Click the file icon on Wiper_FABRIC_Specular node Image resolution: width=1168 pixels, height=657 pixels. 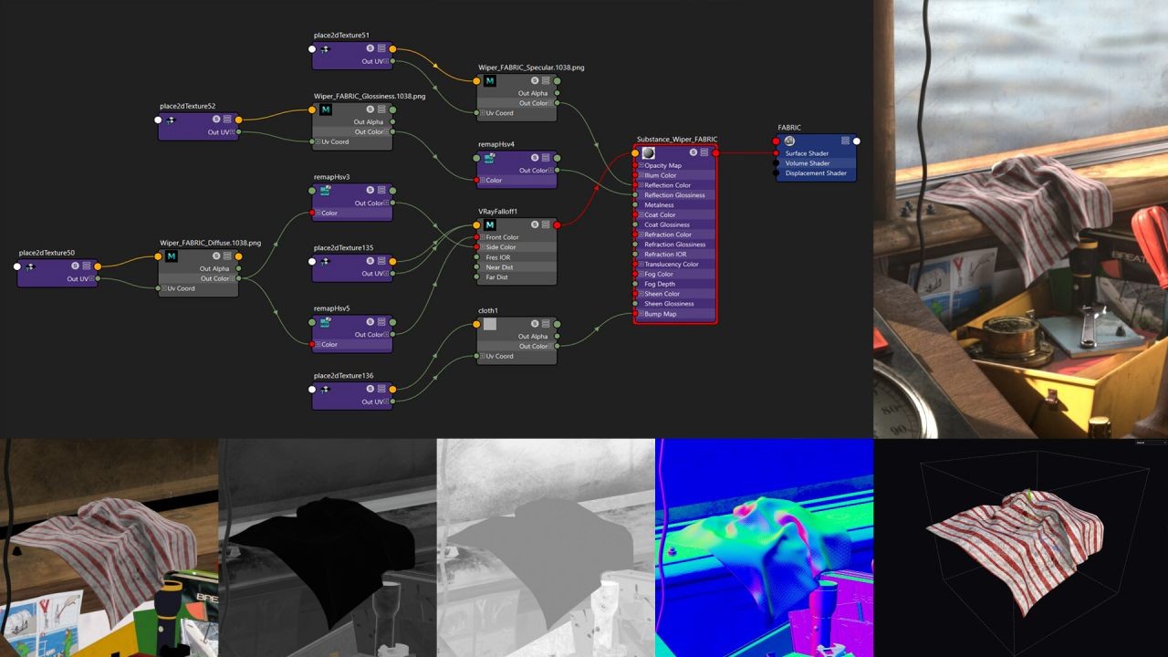(489, 81)
